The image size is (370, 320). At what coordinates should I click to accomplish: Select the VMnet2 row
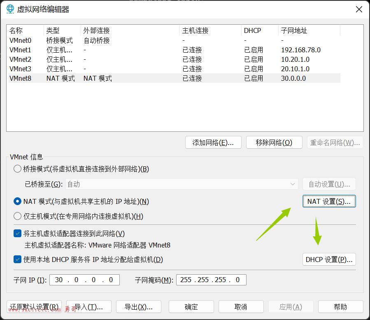(x=175, y=59)
